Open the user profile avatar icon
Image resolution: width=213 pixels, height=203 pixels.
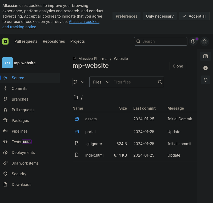pyautogui.click(x=204, y=41)
